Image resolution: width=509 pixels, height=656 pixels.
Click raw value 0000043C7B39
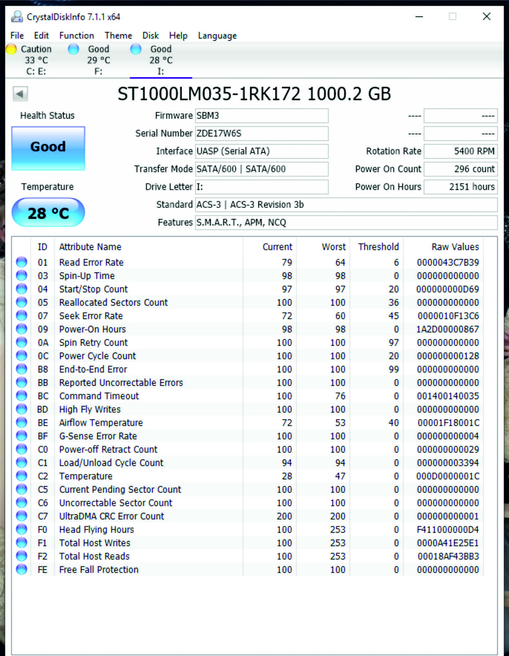[x=448, y=262]
